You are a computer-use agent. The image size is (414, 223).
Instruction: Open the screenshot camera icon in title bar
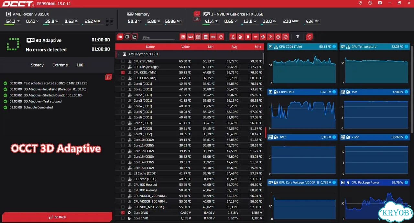coord(380,3)
